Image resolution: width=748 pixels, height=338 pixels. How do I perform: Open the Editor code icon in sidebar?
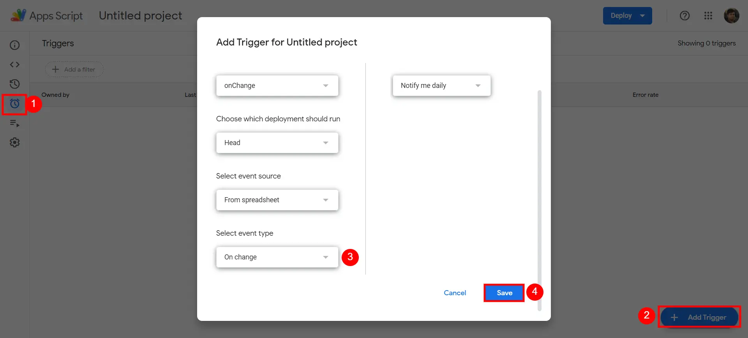[x=15, y=65]
